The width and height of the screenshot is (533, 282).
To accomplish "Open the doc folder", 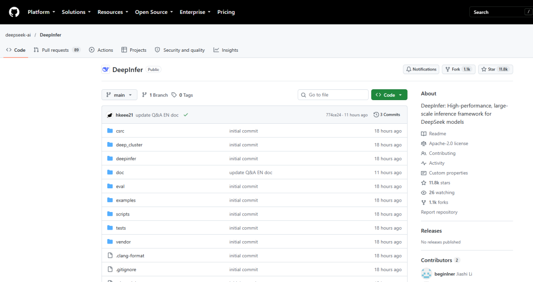I will coord(120,173).
